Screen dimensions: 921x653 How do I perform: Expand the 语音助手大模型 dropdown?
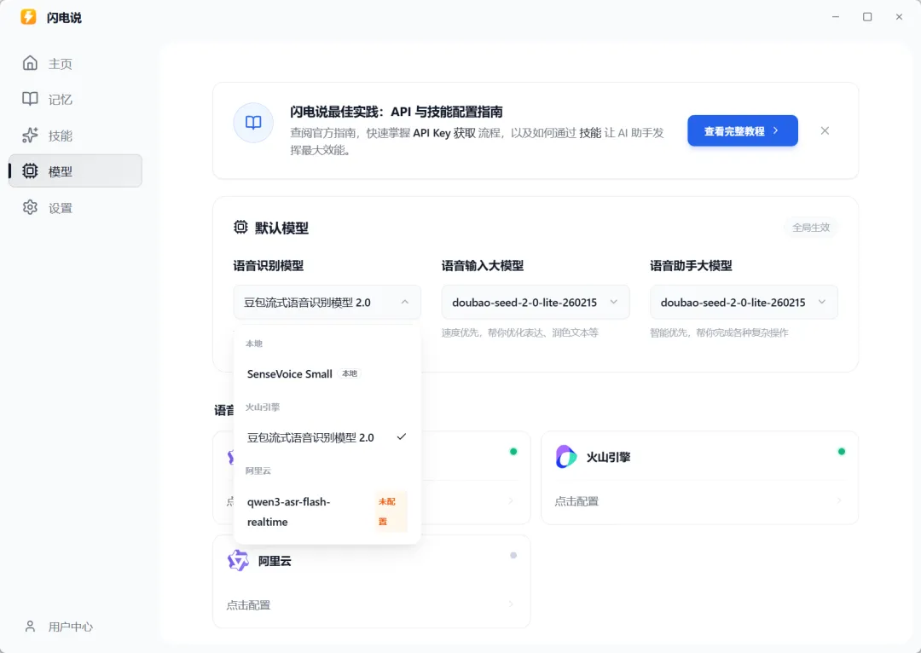click(x=744, y=303)
